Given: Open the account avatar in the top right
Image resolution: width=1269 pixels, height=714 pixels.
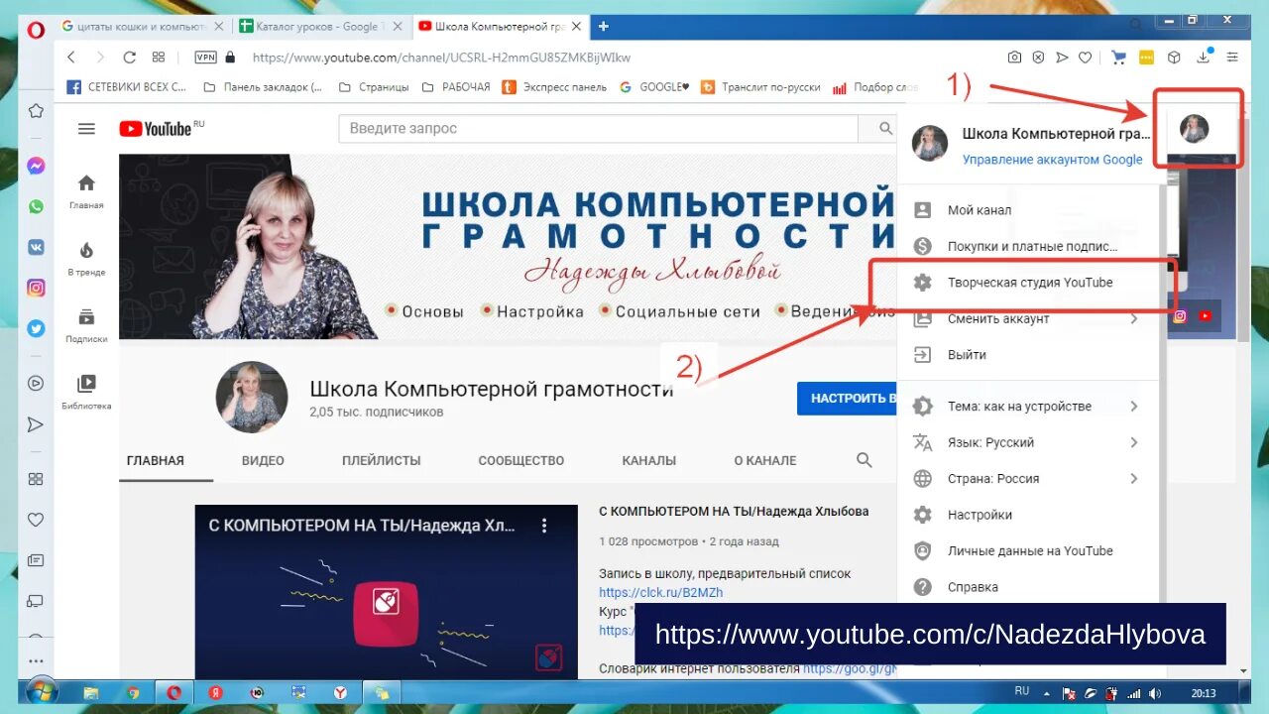Looking at the screenshot, I should tap(1194, 128).
